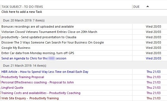
Task: Select Discover The 3 Ways Google task
Action: [53, 42]
